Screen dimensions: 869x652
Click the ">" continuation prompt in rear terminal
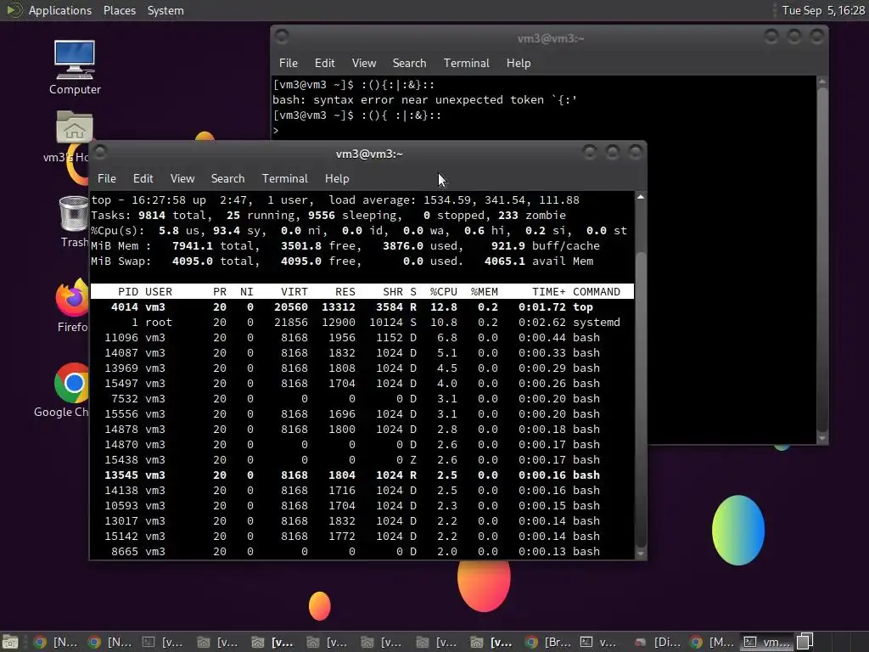pos(276,131)
